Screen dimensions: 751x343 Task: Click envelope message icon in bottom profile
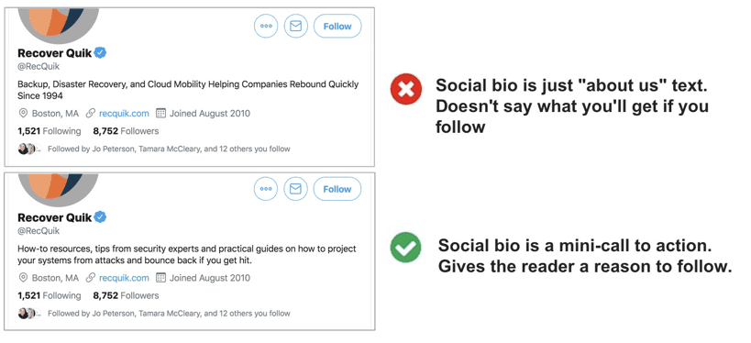point(295,189)
